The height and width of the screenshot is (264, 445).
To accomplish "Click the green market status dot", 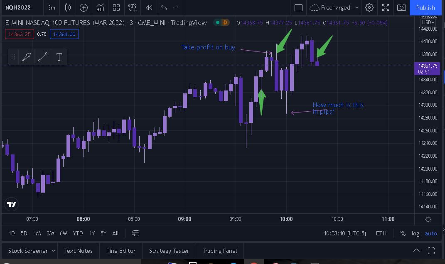I will click(218, 22).
